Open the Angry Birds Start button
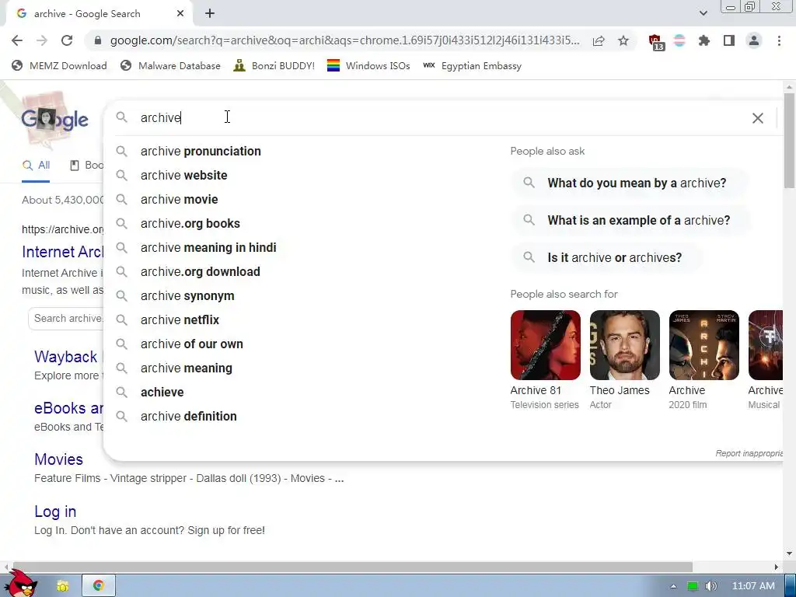This screenshot has height=597, width=796. (x=20, y=584)
